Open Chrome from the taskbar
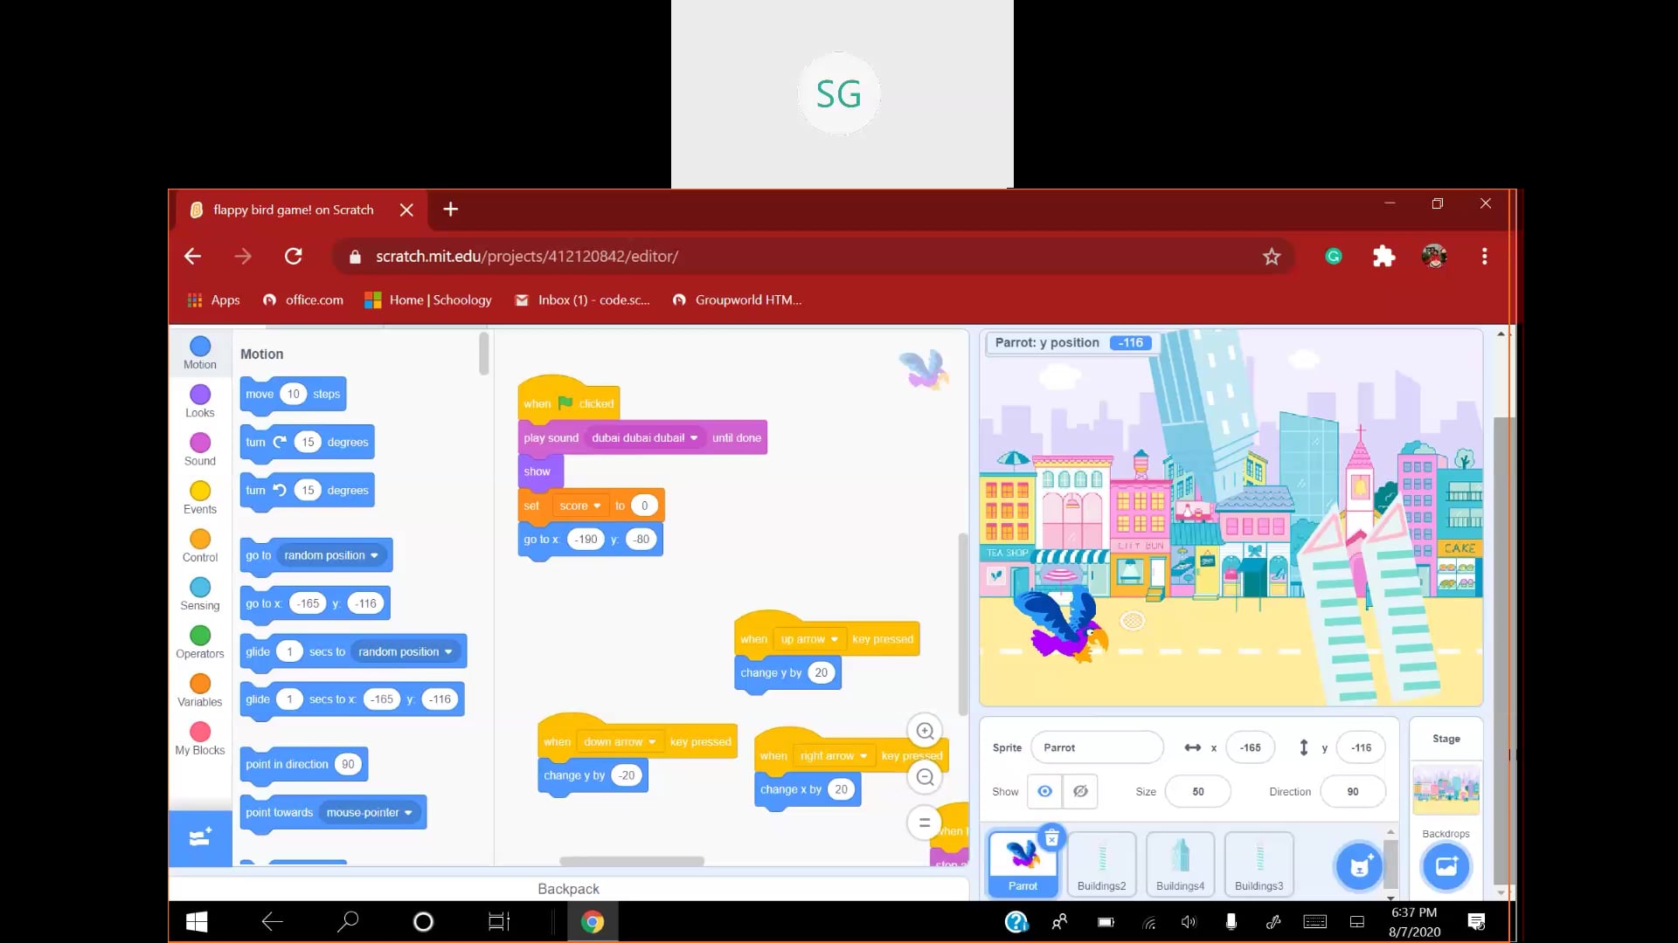Screen dimensions: 1678x943 click(x=593, y=921)
